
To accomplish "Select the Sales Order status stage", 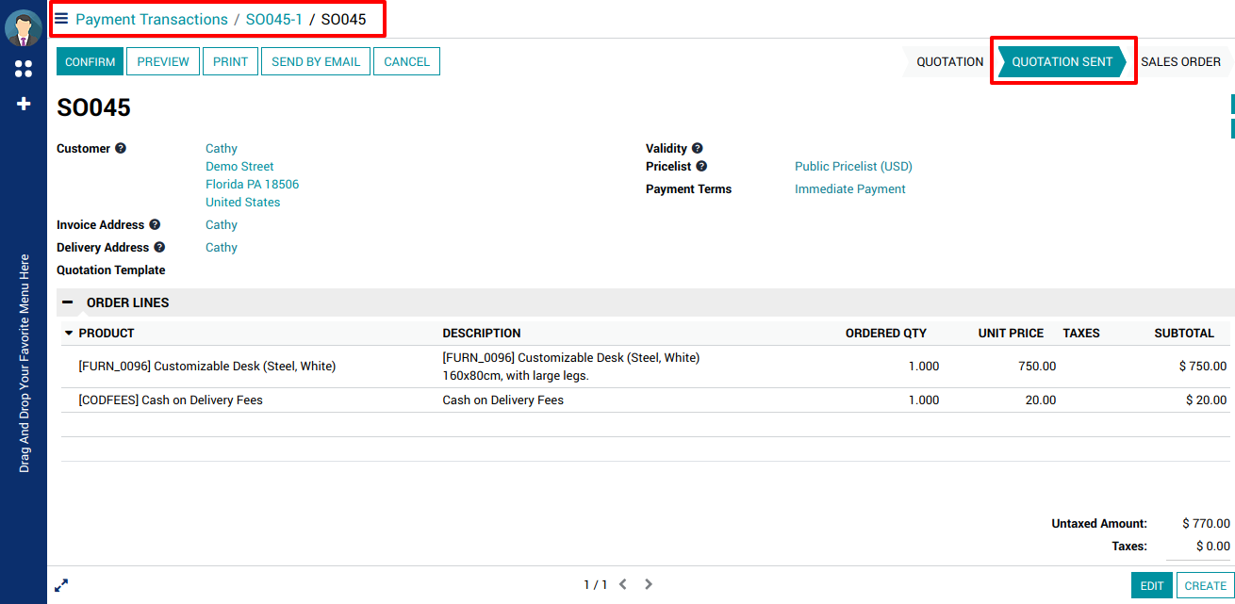I will (x=1180, y=61).
